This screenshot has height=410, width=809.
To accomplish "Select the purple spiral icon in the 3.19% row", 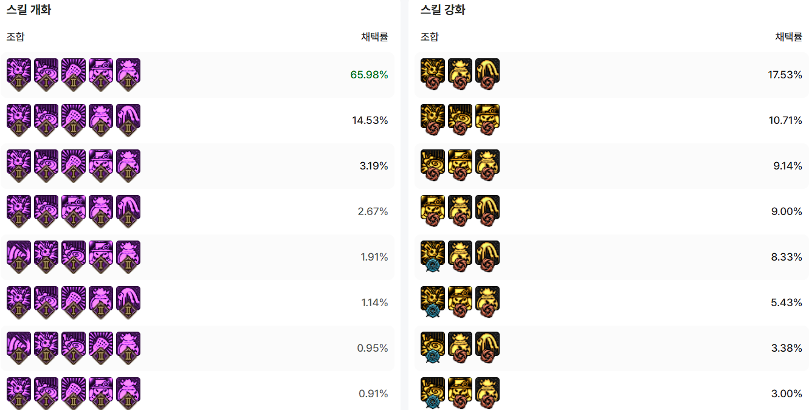I will tap(46, 166).
